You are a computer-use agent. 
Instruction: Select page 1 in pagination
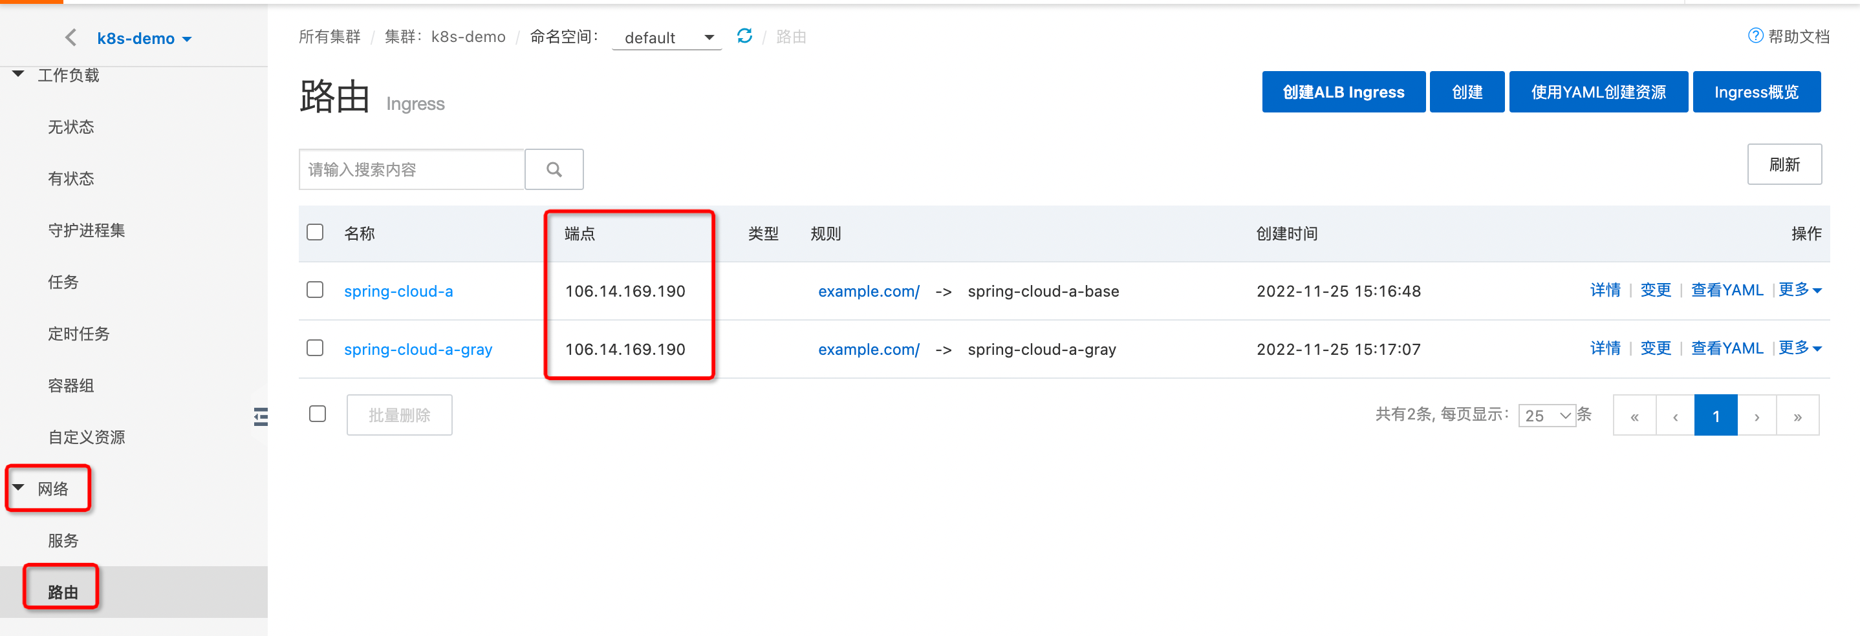(x=1716, y=416)
